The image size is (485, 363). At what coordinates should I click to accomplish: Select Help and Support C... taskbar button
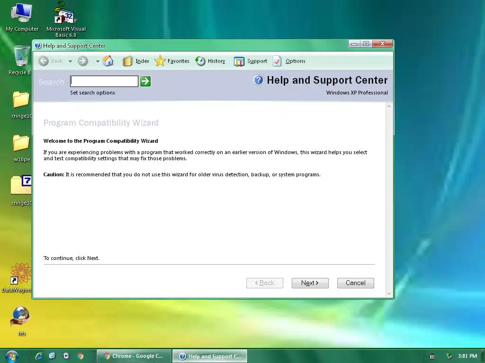coord(210,356)
